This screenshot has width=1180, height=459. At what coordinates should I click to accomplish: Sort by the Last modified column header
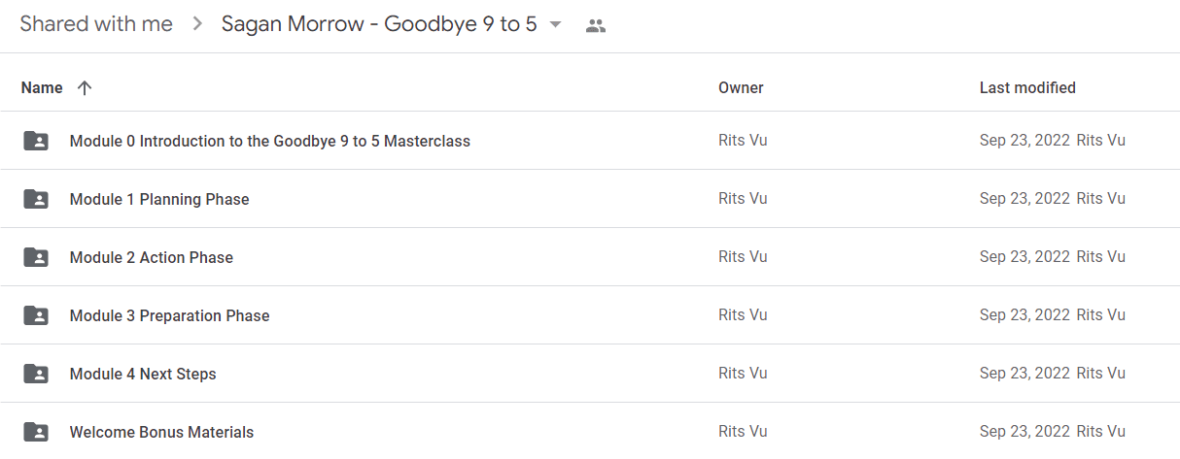pyautogui.click(x=1027, y=88)
